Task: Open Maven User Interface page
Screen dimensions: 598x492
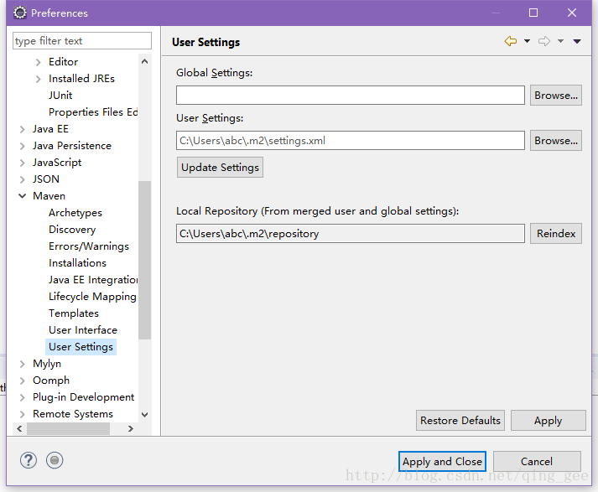Action: pyautogui.click(x=83, y=330)
